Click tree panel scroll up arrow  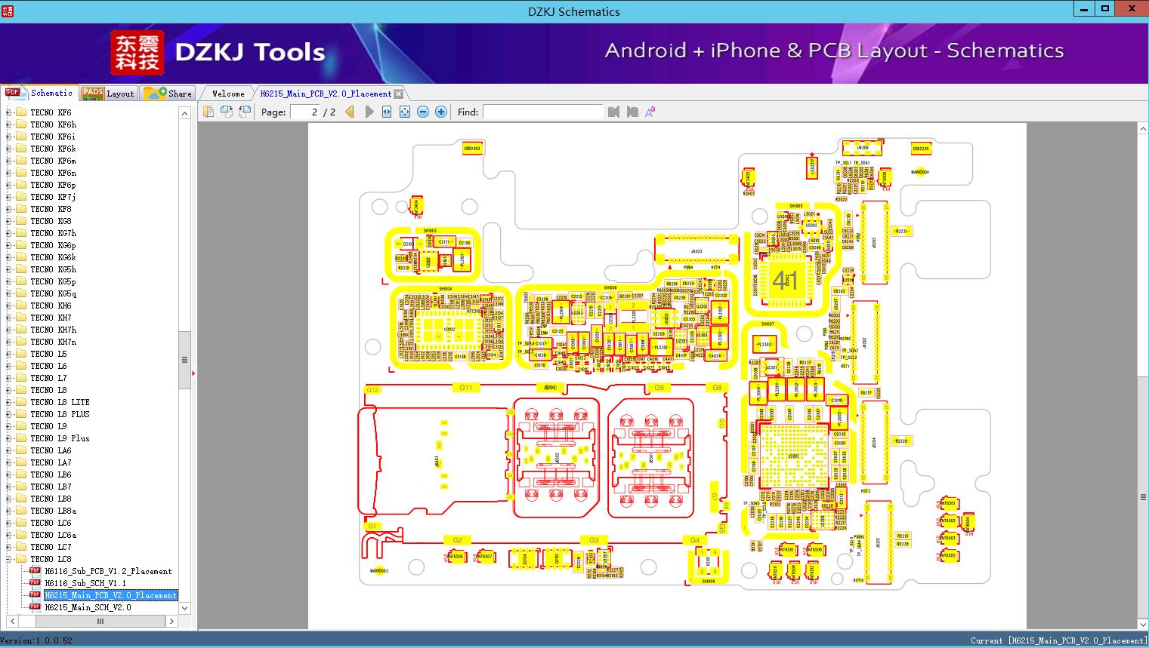[x=184, y=113]
